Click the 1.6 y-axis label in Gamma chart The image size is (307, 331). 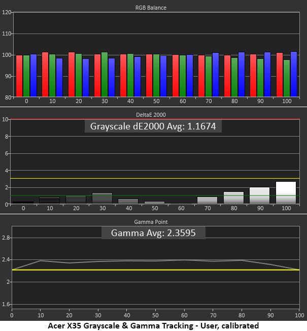click(6, 304)
